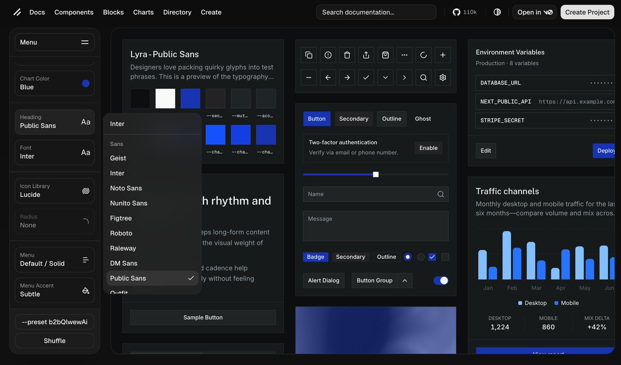621x365 pixels.
Task: Choose Raleway in font list
Action: click(x=152, y=248)
